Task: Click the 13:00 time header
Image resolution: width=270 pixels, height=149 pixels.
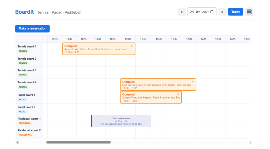Action: (247, 39)
